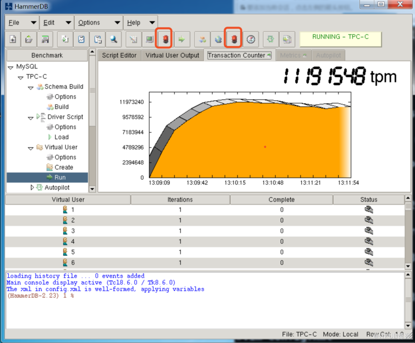Select Create under Virtual User

pyautogui.click(x=64, y=167)
